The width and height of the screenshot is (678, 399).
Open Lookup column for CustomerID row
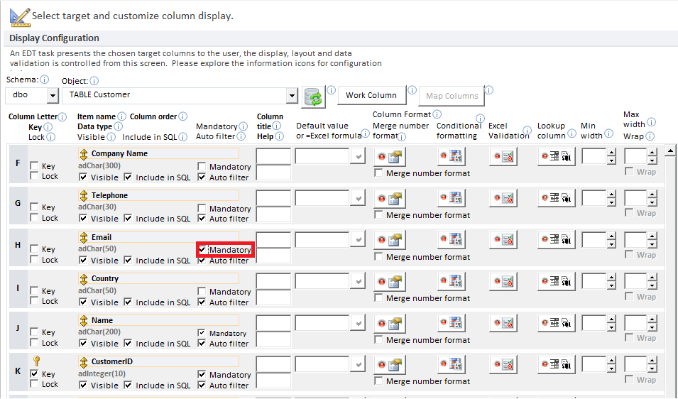click(557, 364)
